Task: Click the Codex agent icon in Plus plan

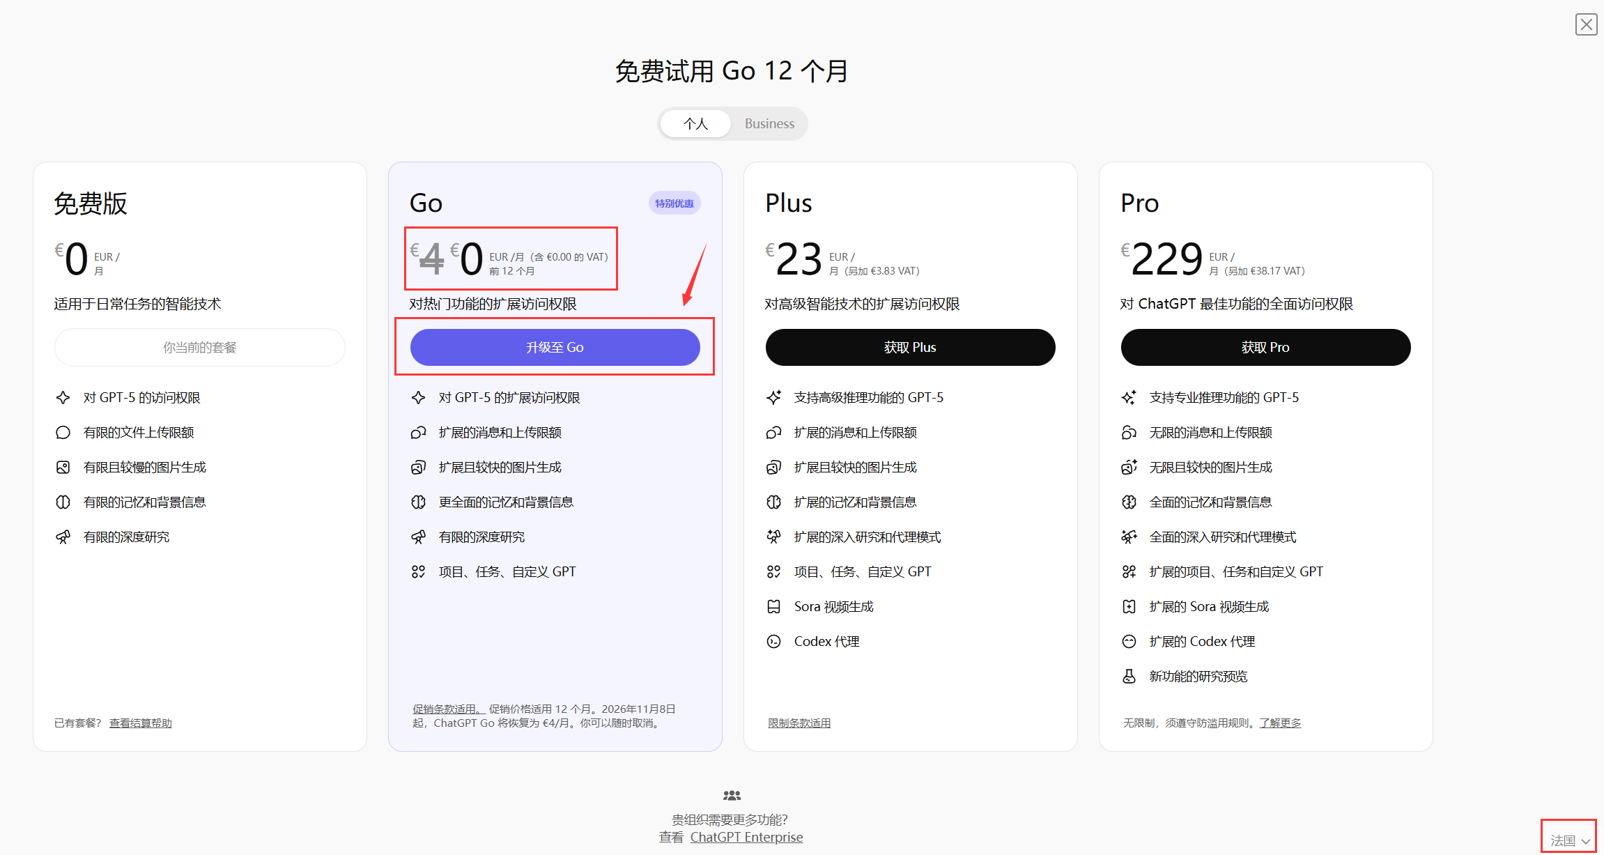Action: [773, 642]
